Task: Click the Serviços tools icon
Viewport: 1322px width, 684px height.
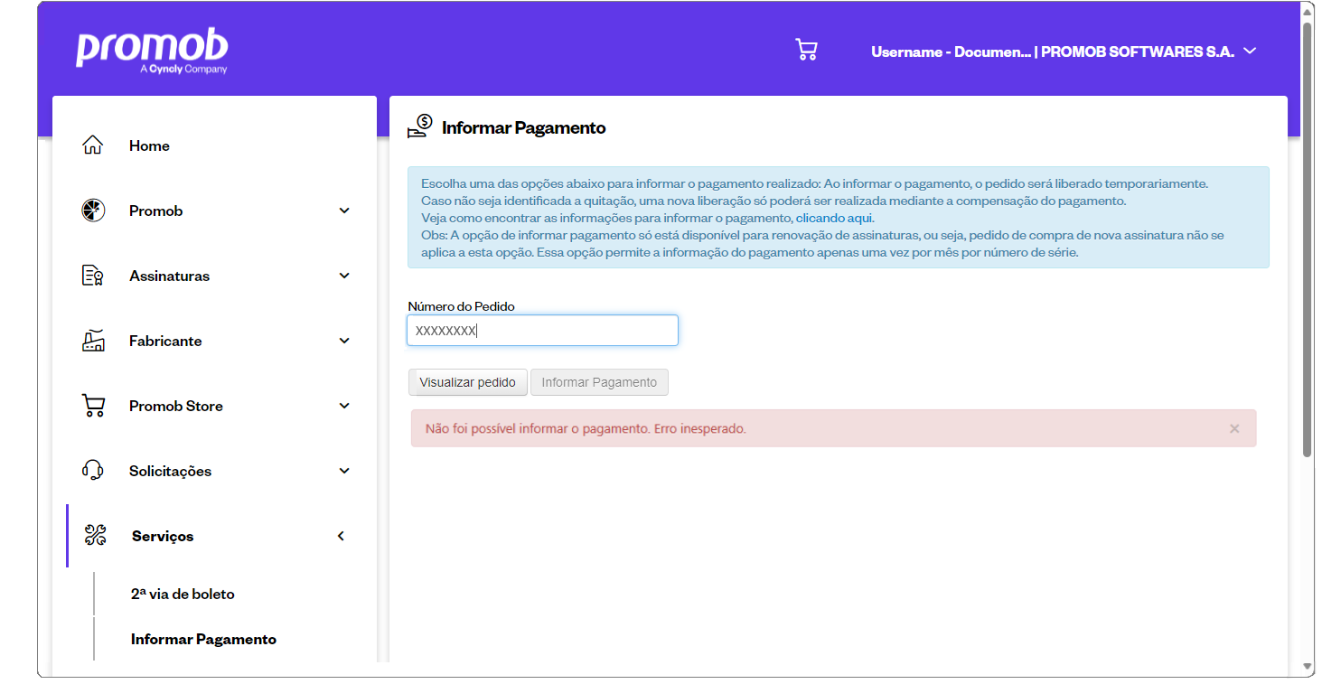Action: point(96,536)
